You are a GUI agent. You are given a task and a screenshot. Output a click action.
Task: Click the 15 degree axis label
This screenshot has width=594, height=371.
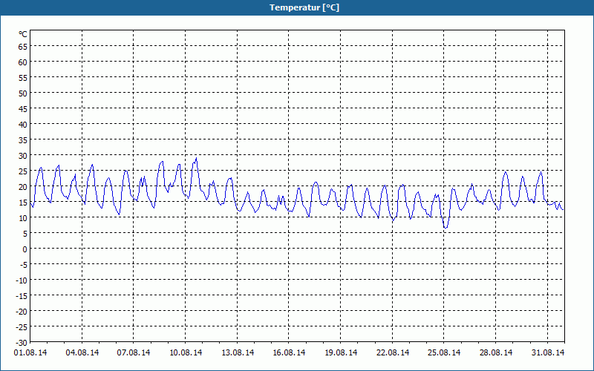(x=23, y=202)
